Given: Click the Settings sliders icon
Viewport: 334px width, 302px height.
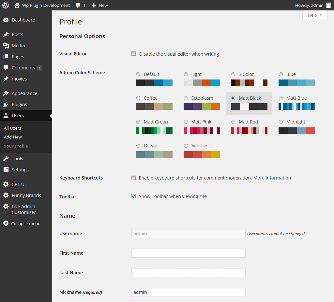Looking at the screenshot, I should (6, 170).
